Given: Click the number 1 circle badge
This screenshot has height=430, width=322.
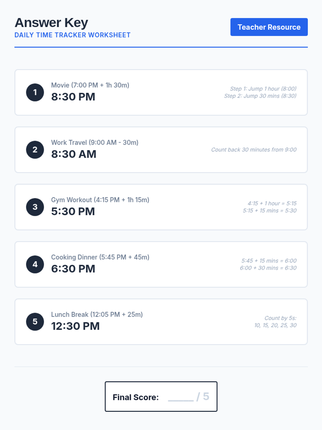Looking at the screenshot, I should coord(35,92).
